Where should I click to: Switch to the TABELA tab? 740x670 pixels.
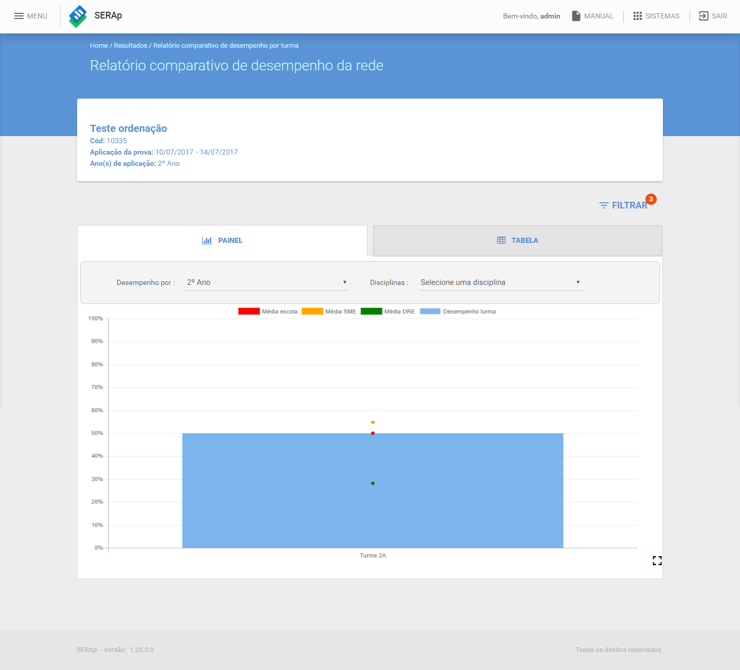tap(517, 240)
